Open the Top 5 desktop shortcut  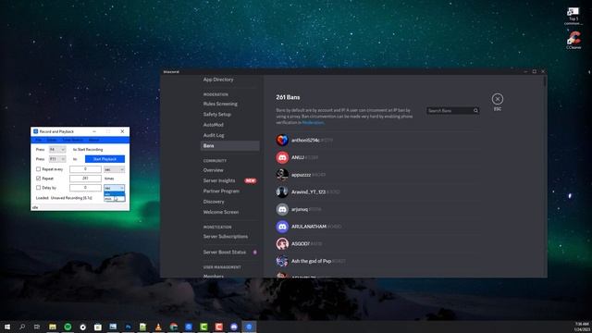pos(573,16)
